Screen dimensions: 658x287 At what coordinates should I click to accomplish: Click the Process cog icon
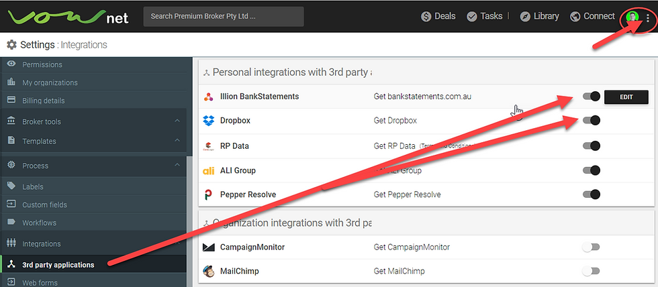coord(11,165)
